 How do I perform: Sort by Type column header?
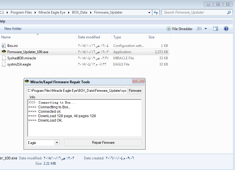click(x=117, y=37)
